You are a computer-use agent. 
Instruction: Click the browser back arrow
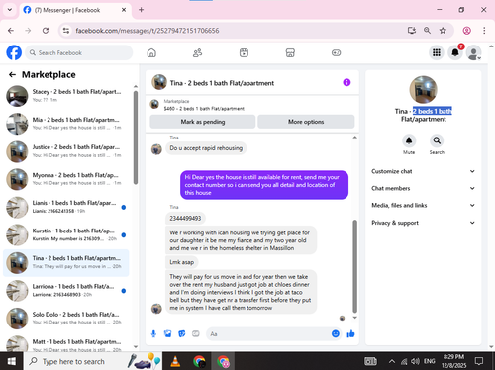11,31
